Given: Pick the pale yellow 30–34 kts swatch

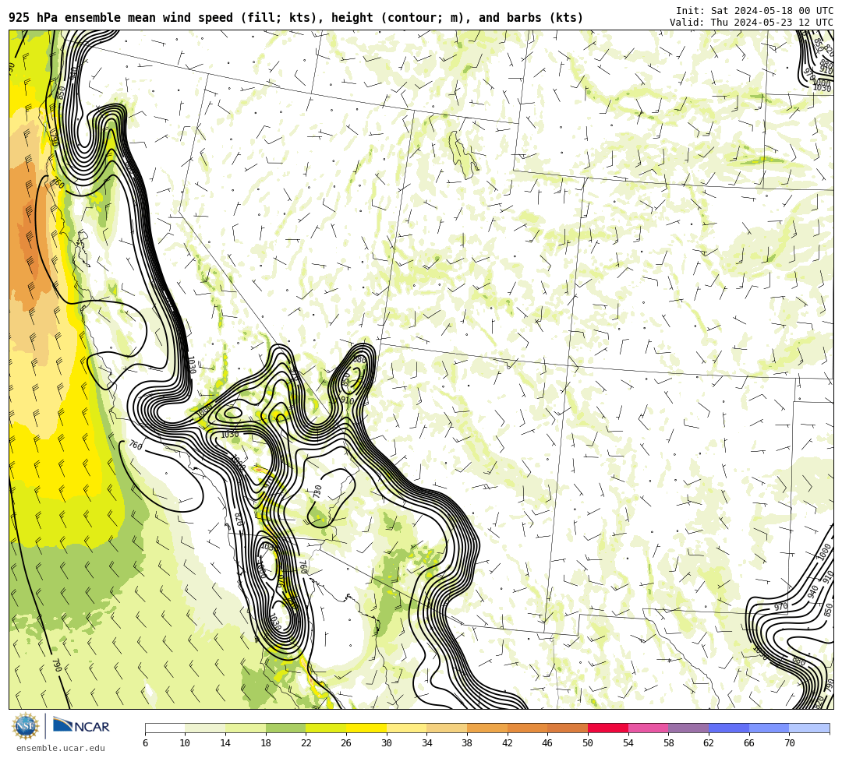Looking at the screenshot, I should click(x=406, y=728).
